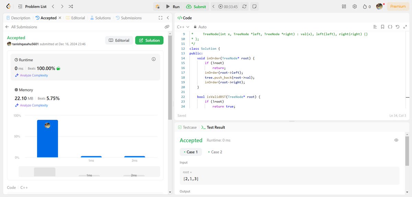Click the root input field [2,1,3]

tap(289, 176)
